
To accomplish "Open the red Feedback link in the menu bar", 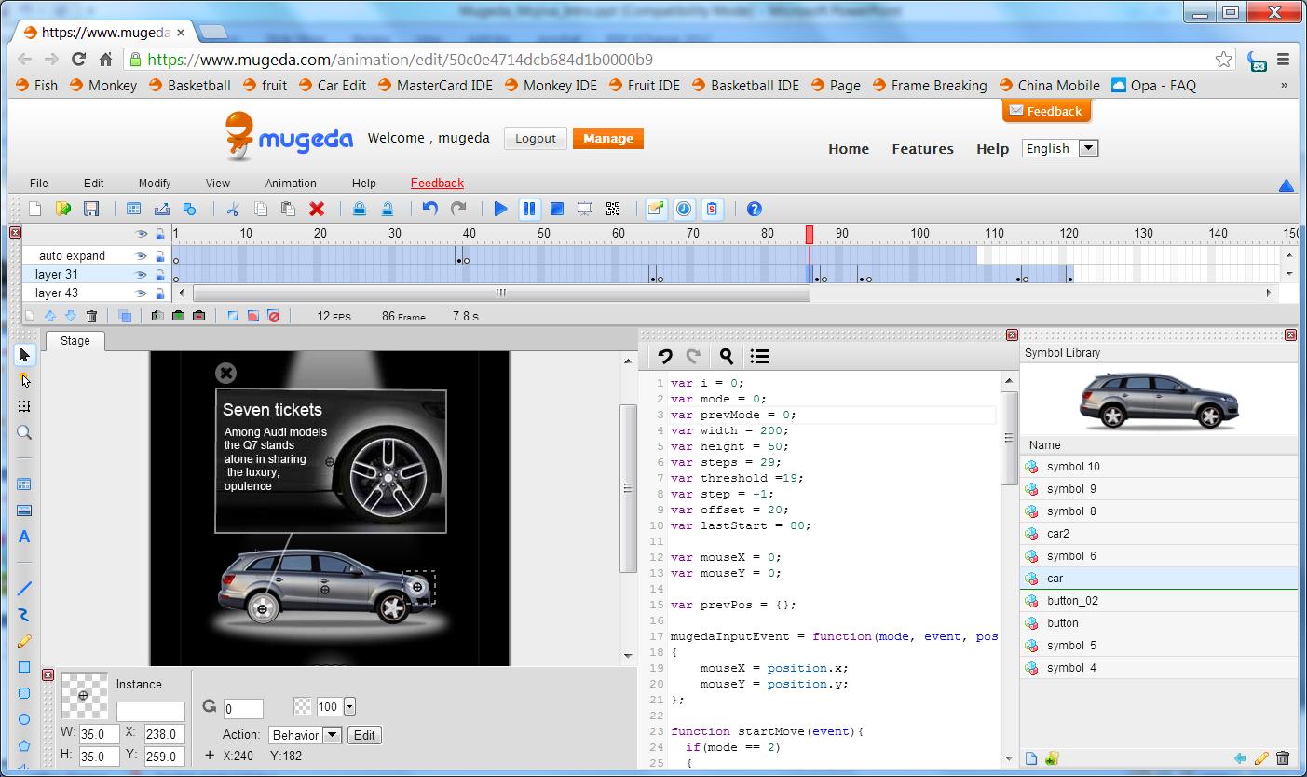I will tap(437, 183).
